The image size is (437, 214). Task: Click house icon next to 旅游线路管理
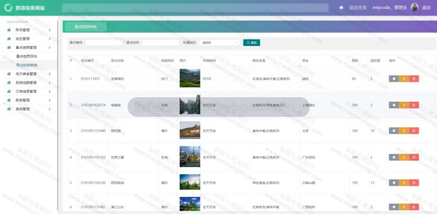click(9, 83)
